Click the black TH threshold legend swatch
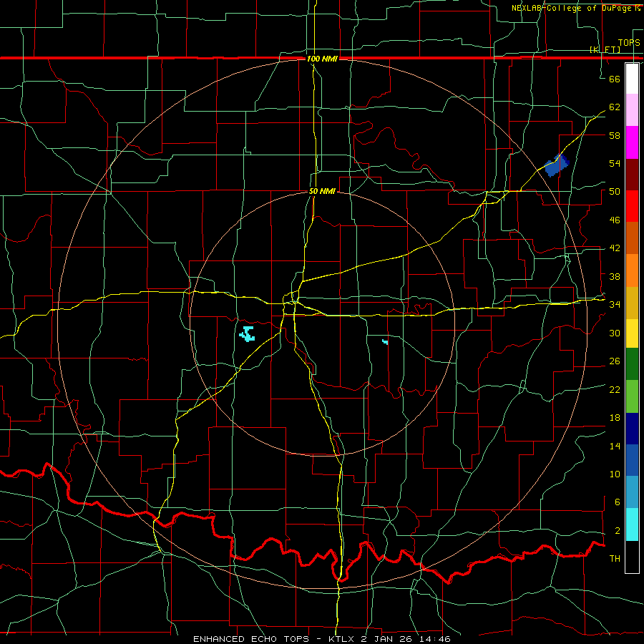The height and width of the screenshot is (644, 644). [632, 557]
